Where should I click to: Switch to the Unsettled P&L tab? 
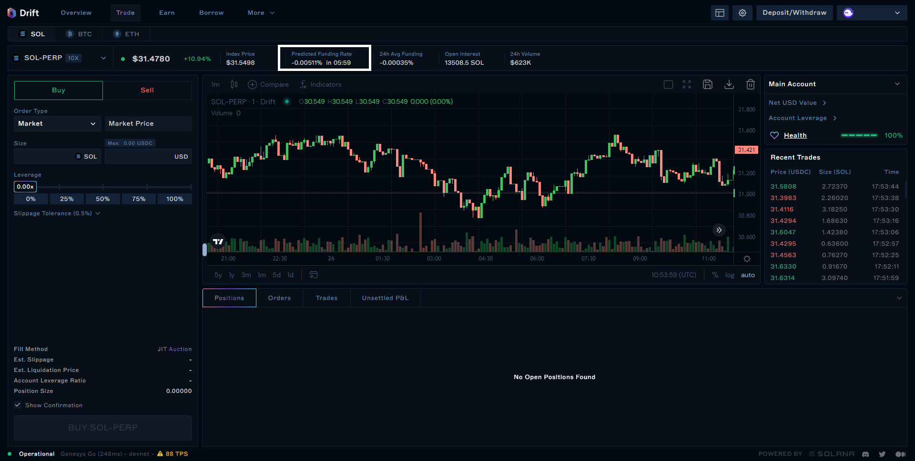(x=385, y=298)
